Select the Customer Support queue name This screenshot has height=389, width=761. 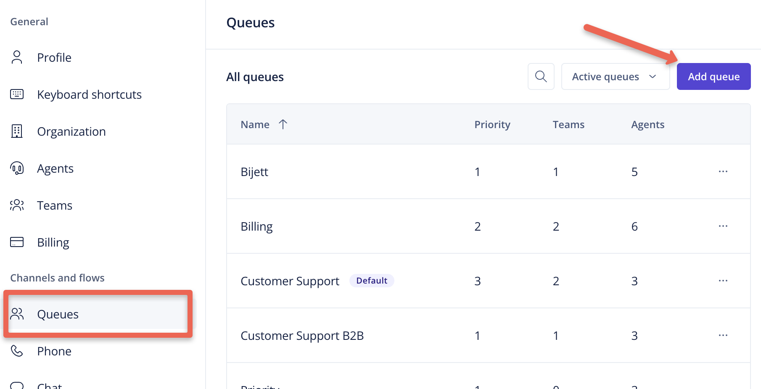[x=290, y=281]
